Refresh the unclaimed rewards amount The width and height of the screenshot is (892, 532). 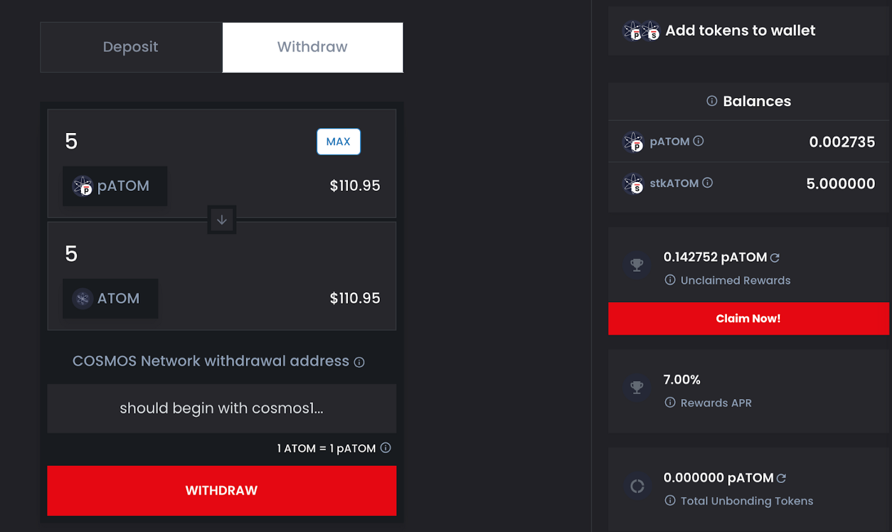pos(775,258)
